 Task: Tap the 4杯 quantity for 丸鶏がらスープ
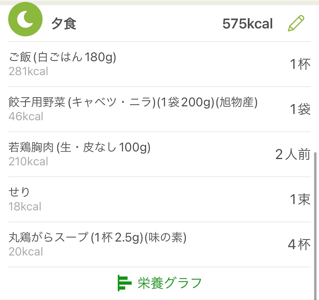point(299,244)
